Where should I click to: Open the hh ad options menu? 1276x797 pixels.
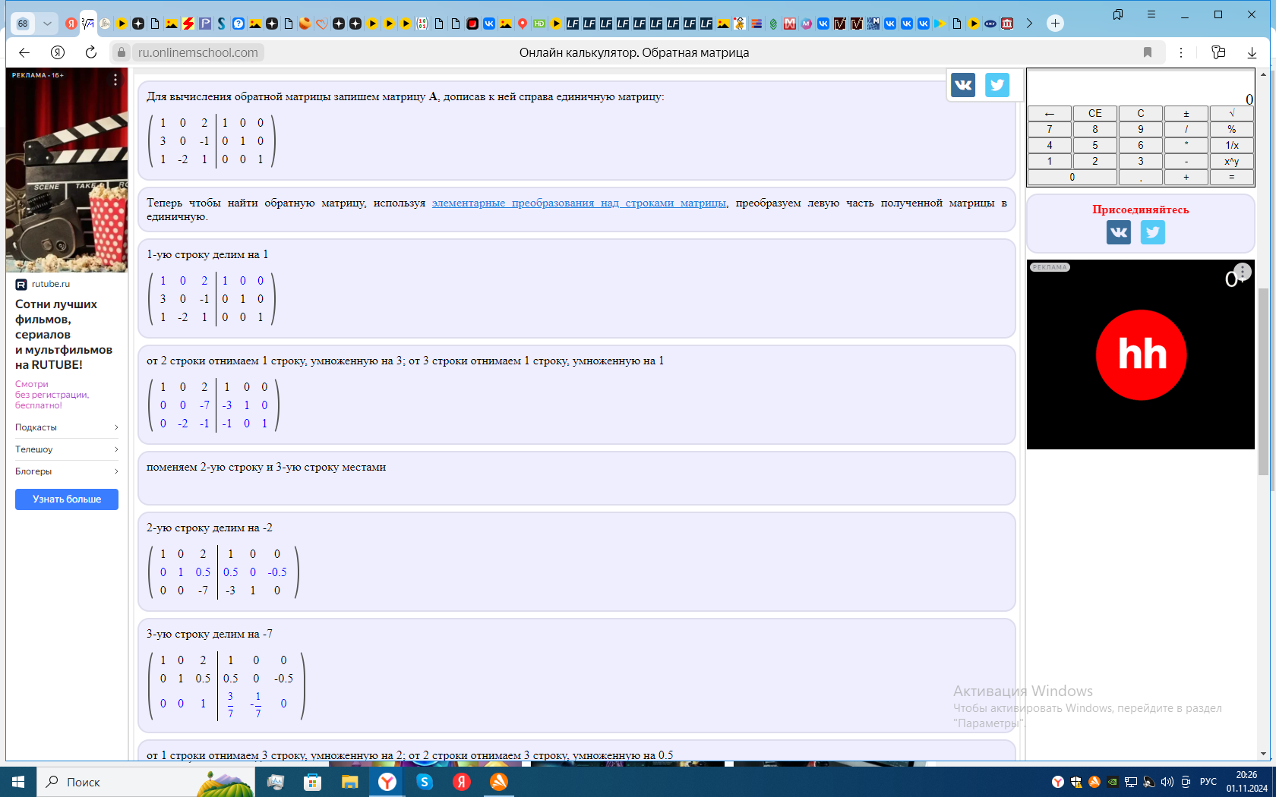point(1243,271)
